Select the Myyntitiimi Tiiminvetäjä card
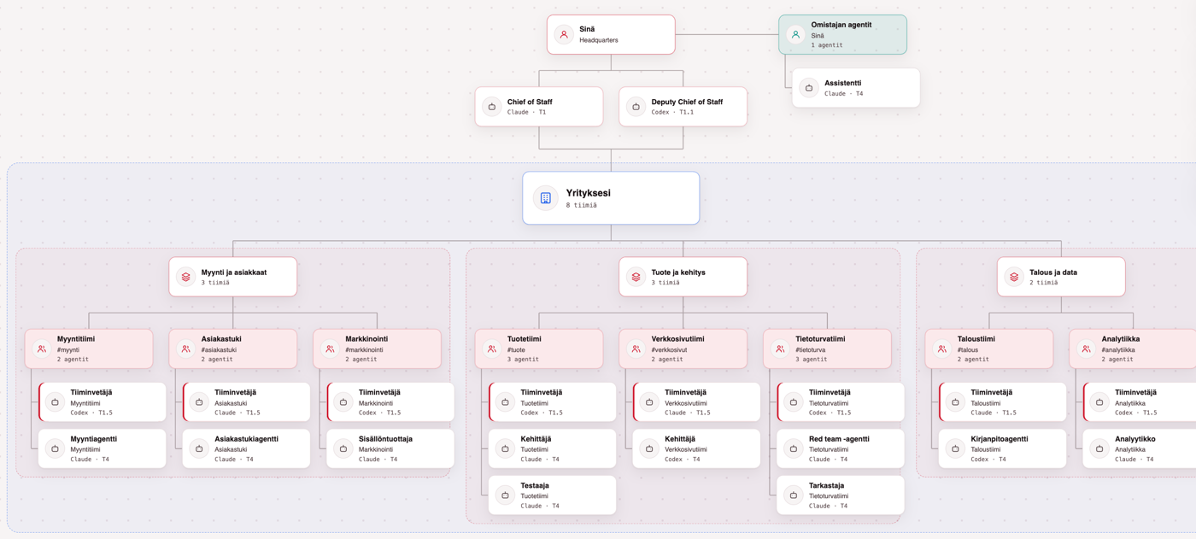 (102, 402)
